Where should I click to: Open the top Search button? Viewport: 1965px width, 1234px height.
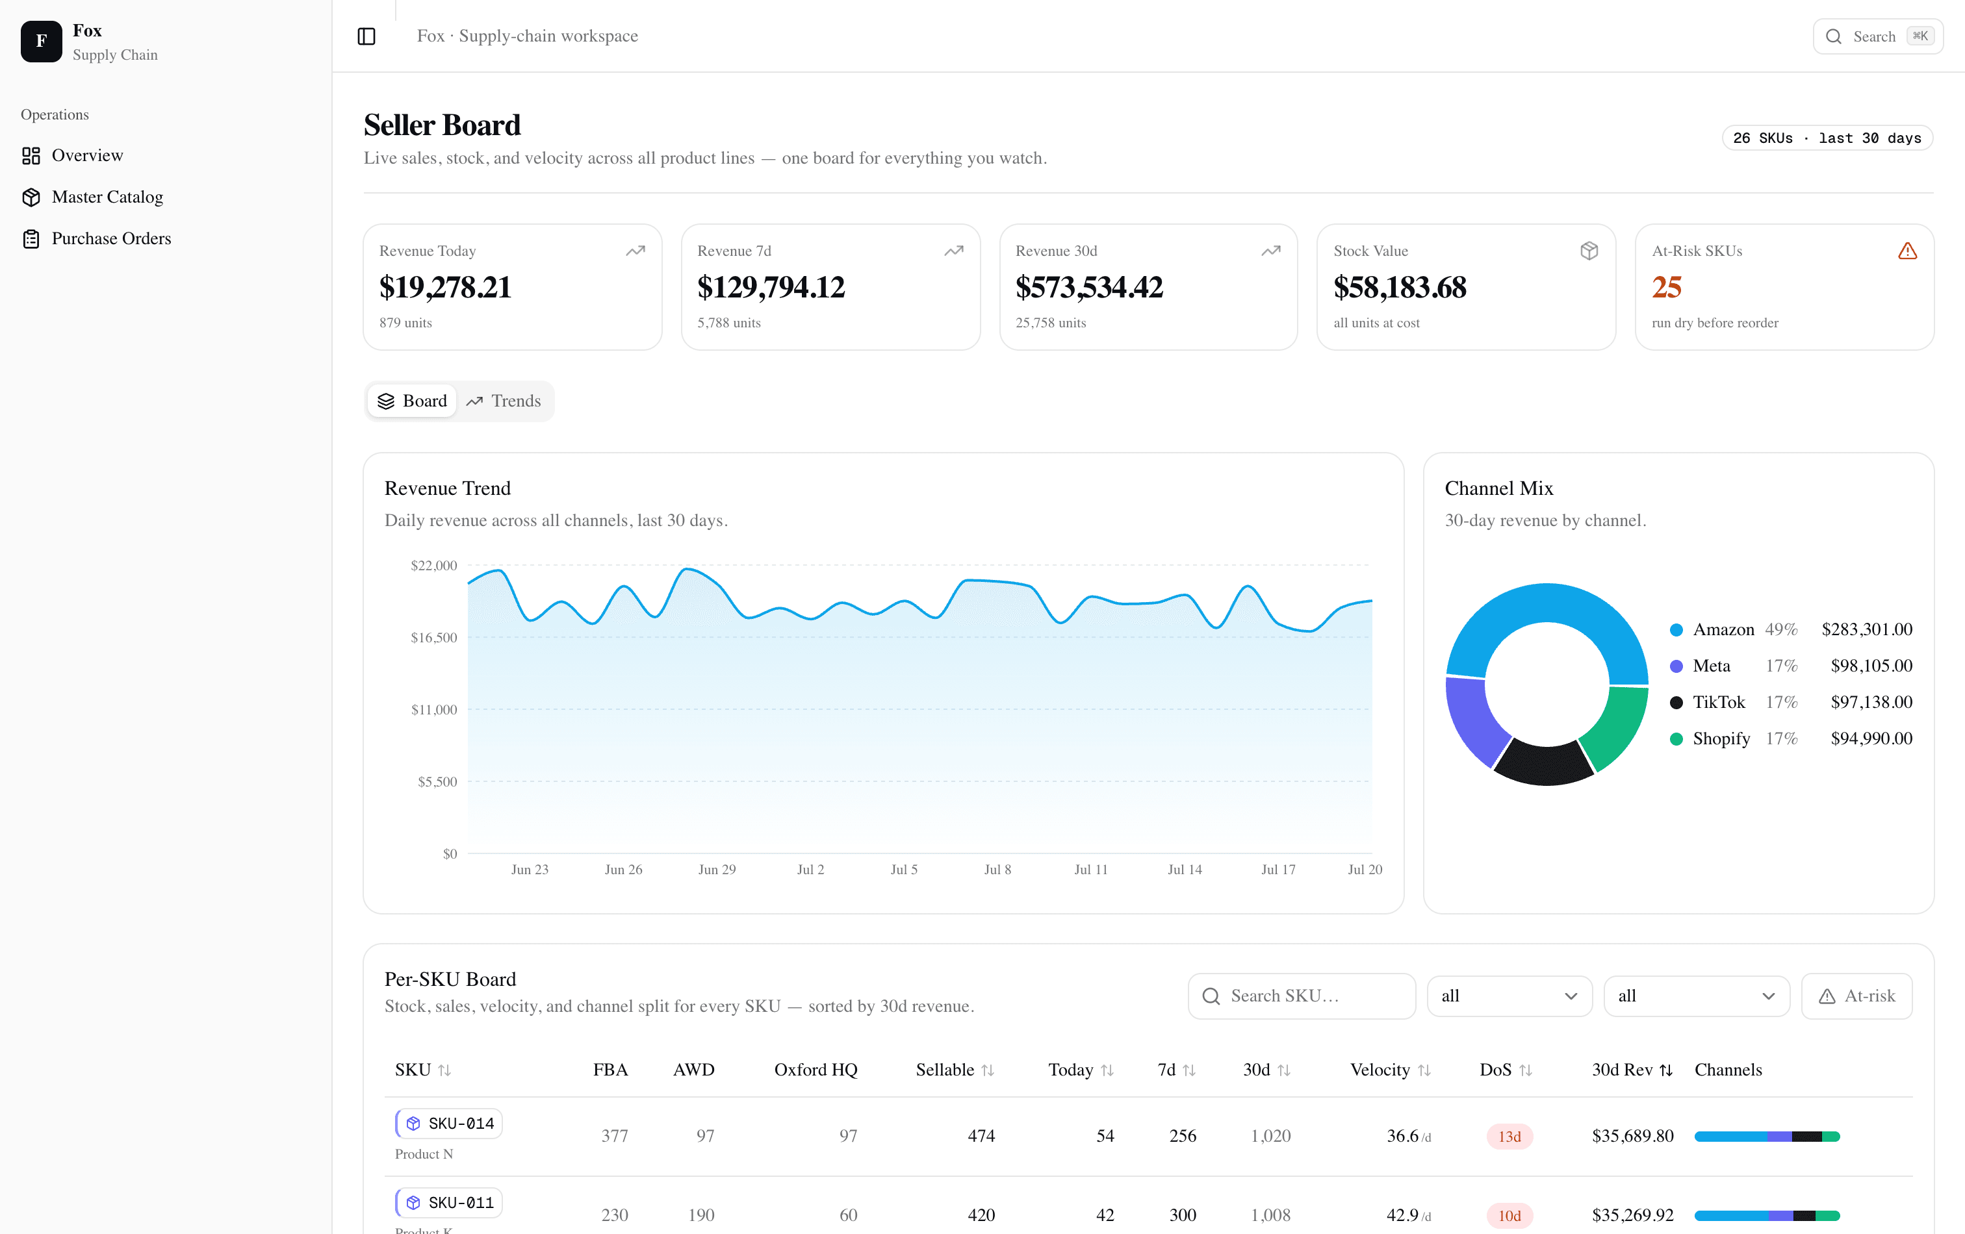(x=1878, y=36)
